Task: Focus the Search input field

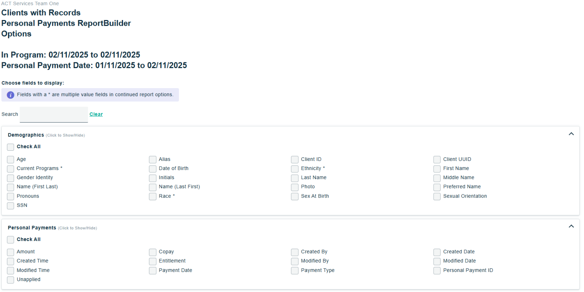Action: pyautogui.click(x=54, y=115)
